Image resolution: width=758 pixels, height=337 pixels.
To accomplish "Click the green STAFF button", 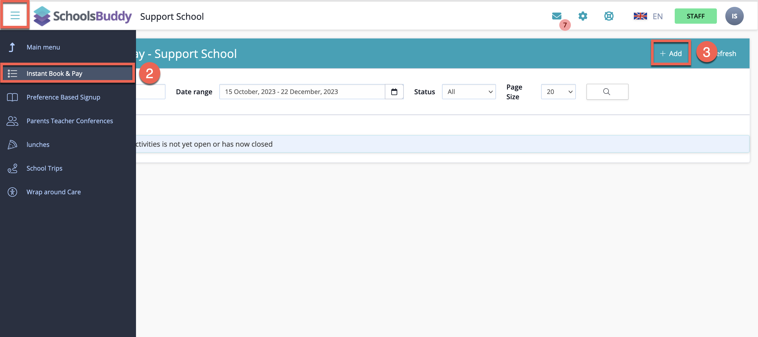I will [x=695, y=16].
